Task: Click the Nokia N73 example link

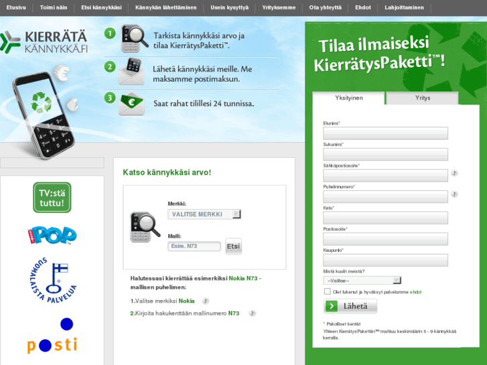Action: [x=243, y=279]
